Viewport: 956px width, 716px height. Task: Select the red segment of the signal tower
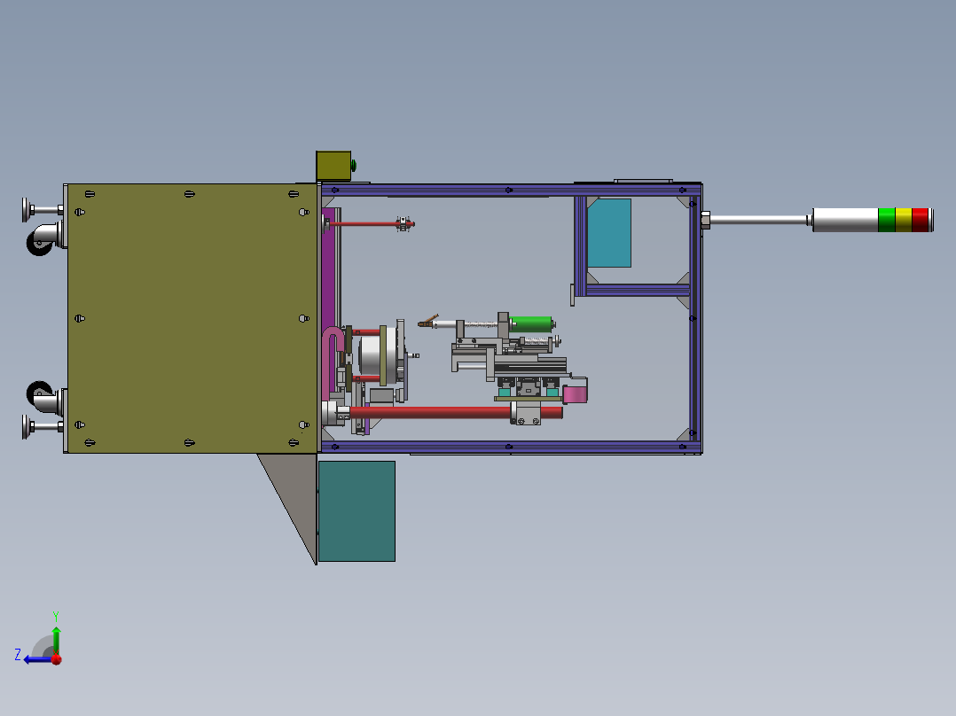(920, 220)
